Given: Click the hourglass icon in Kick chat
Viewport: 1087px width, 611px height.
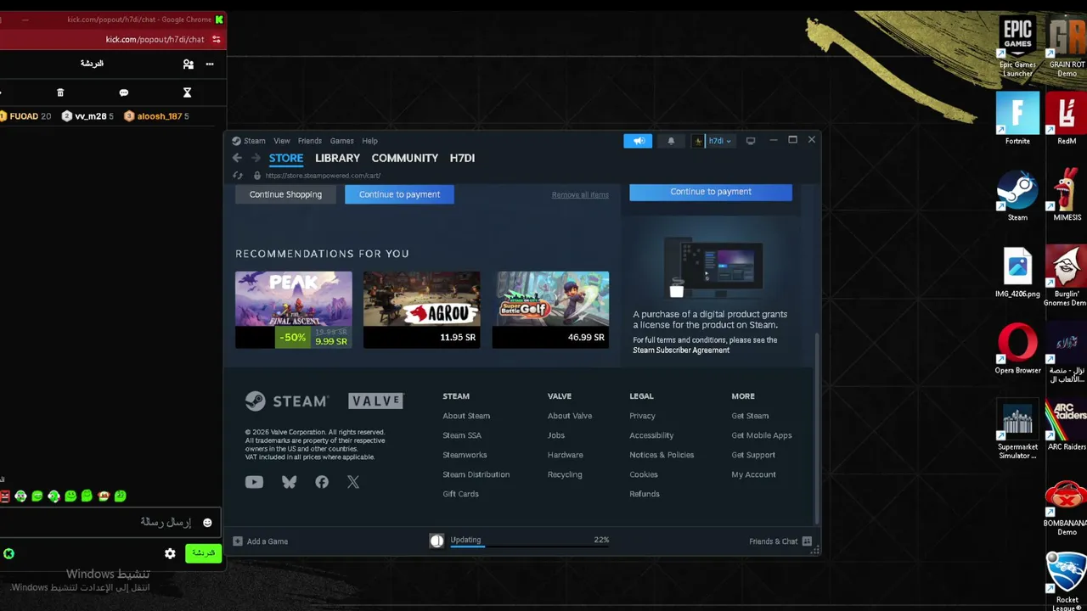Looking at the screenshot, I should coord(187,92).
